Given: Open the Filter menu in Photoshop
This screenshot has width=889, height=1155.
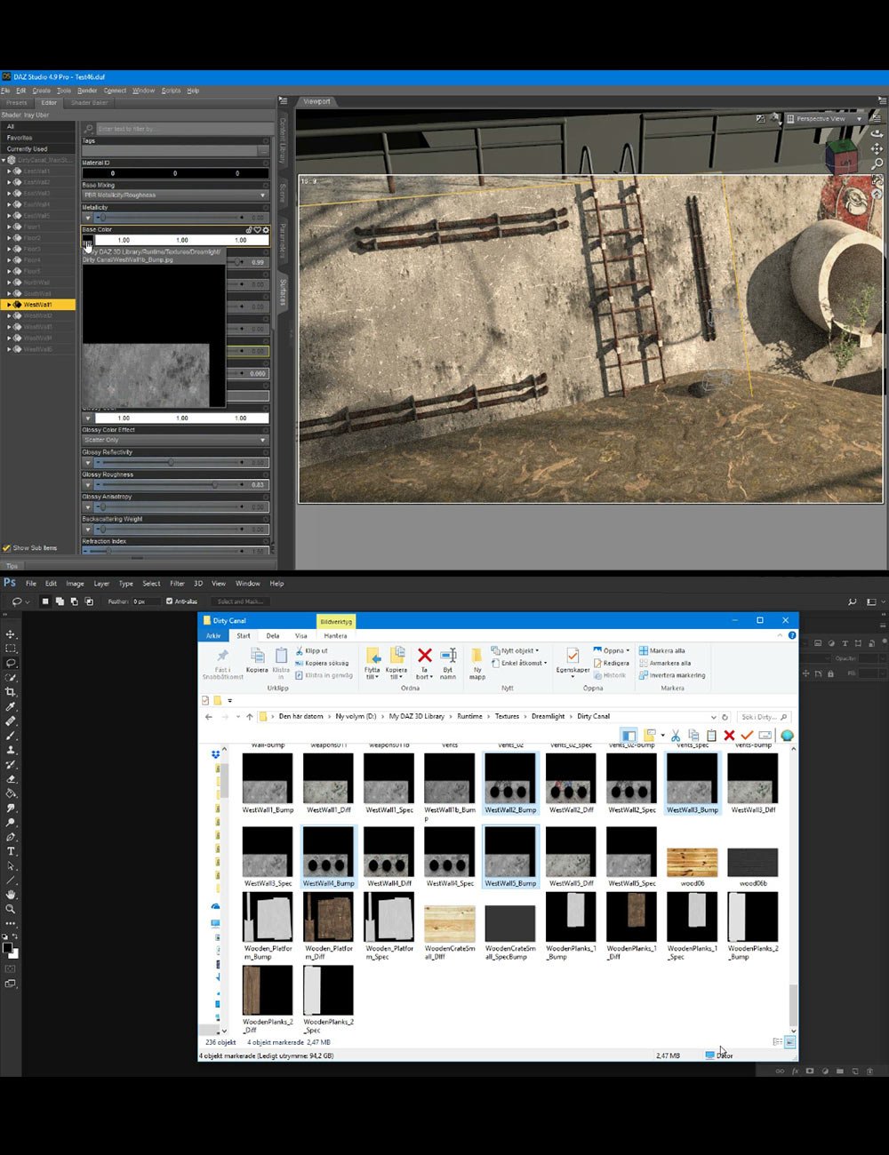Looking at the screenshot, I should tap(177, 584).
